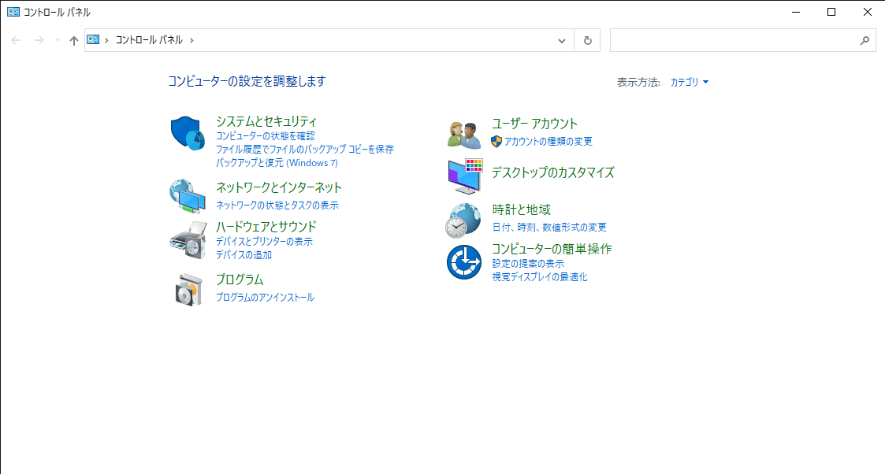Maximize the Control Panel window
The width and height of the screenshot is (885, 474).
(831, 12)
